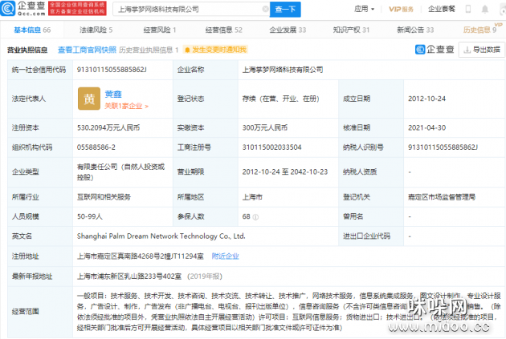
Task: Select the annual report address 乳山路233号402室
Action: click(x=129, y=276)
